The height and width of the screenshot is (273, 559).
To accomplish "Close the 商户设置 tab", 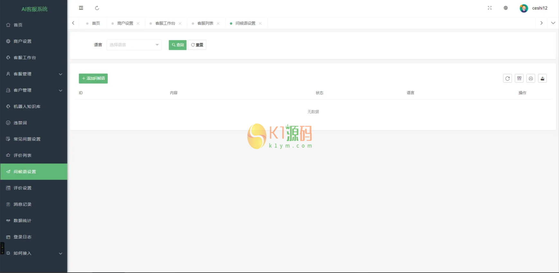I will (x=138, y=23).
